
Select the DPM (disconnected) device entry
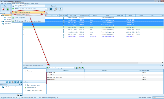coord(11,87)
